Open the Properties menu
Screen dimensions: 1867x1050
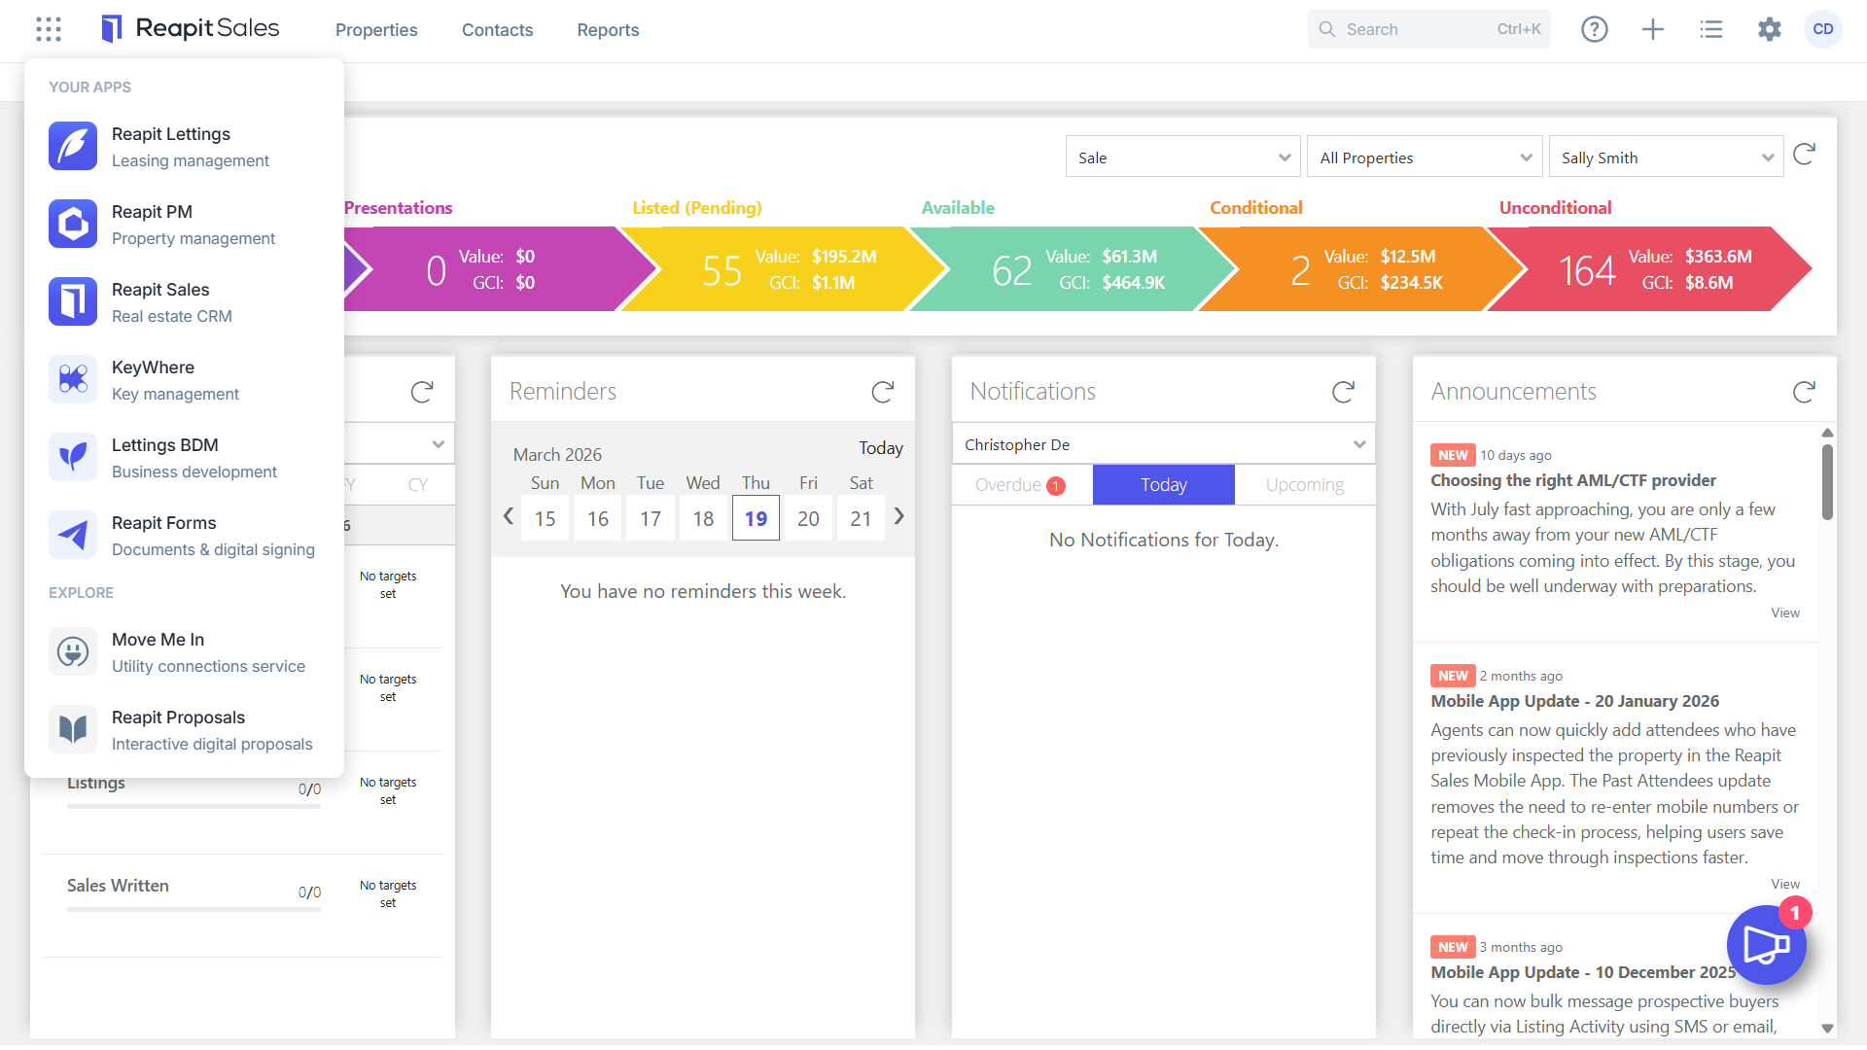coord(376,30)
